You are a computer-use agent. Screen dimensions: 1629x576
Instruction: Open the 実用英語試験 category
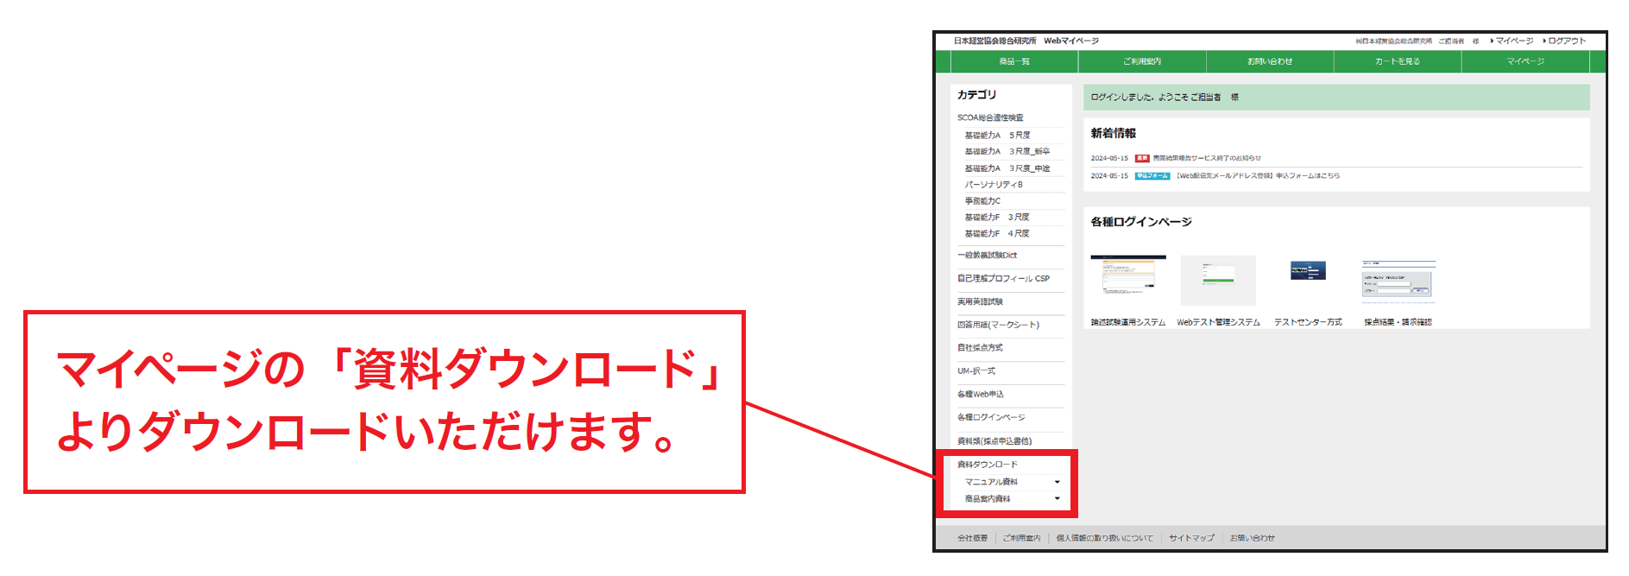tap(980, 302)
